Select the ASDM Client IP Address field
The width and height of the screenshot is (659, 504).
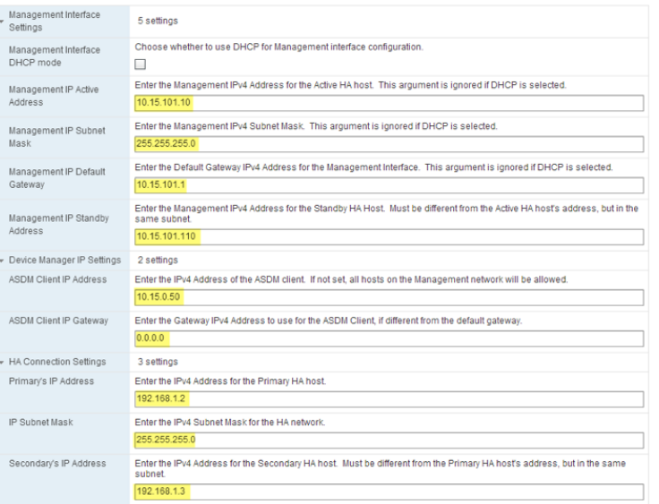388,297
